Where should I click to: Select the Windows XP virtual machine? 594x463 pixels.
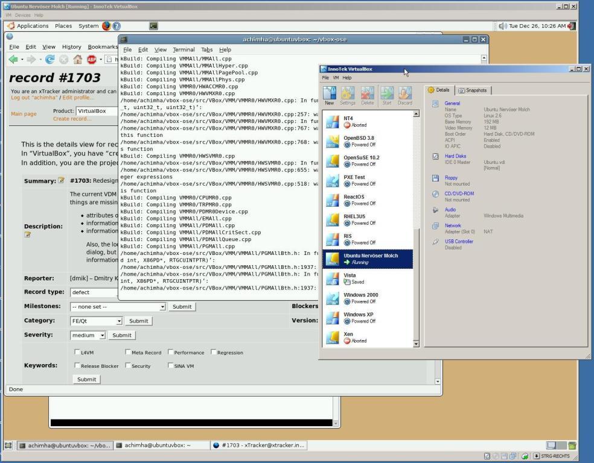(x=368, y=318)
